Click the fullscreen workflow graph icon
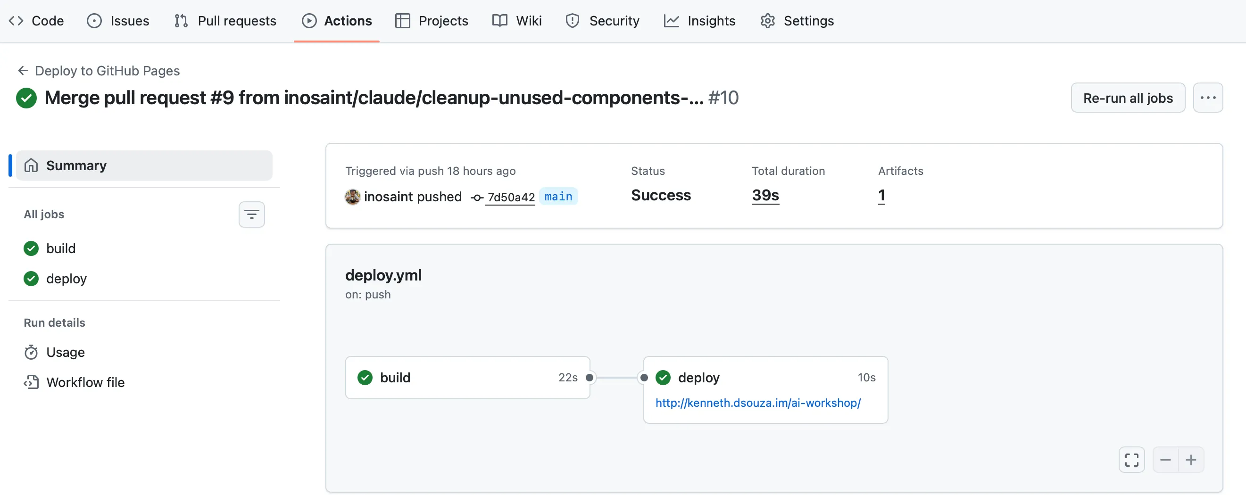The height and width of the screenshot is (495, 1246). (1131, 459)
